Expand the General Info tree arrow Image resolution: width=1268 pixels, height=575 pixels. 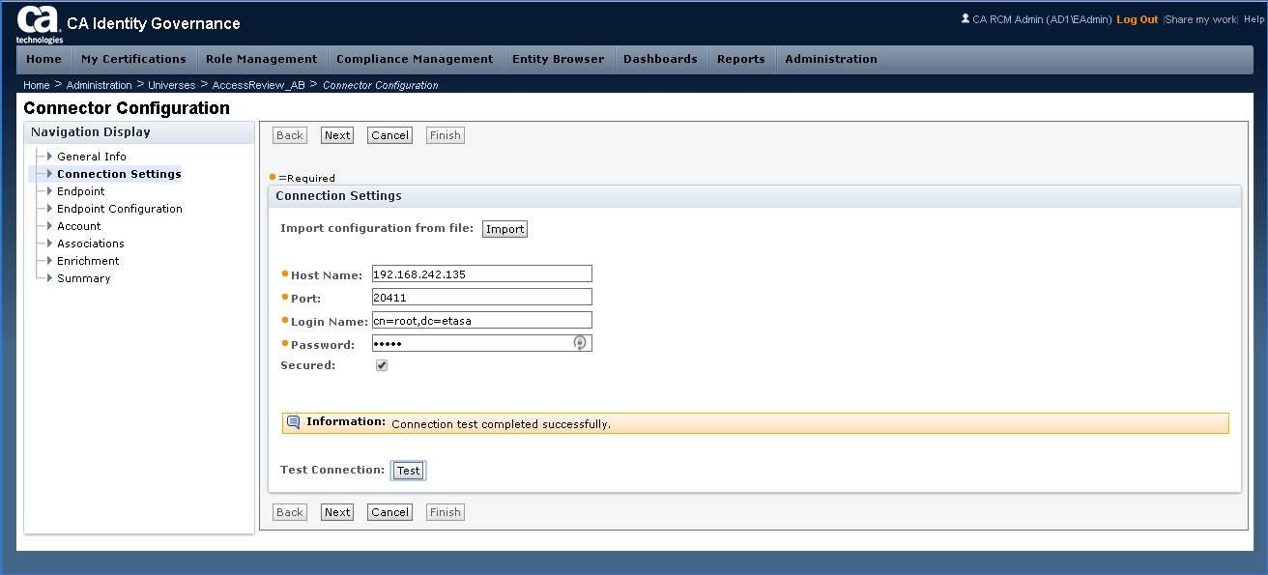tap(49, 157)
